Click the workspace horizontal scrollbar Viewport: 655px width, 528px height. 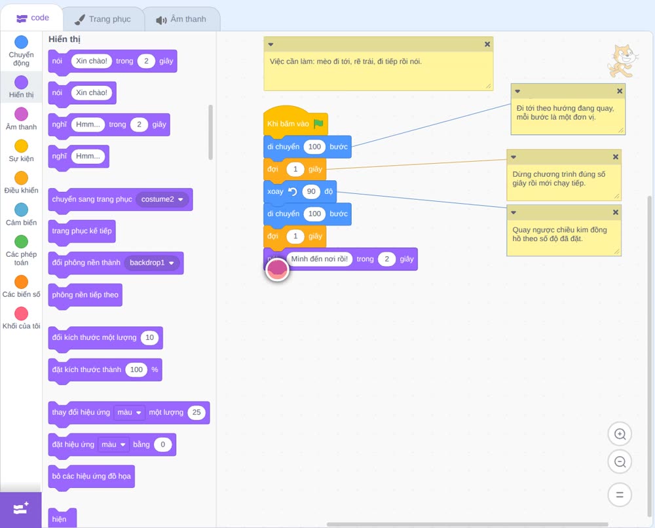(467, 524)
